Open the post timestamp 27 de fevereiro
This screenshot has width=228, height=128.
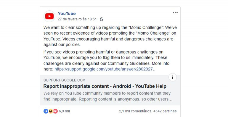[77, 19]
